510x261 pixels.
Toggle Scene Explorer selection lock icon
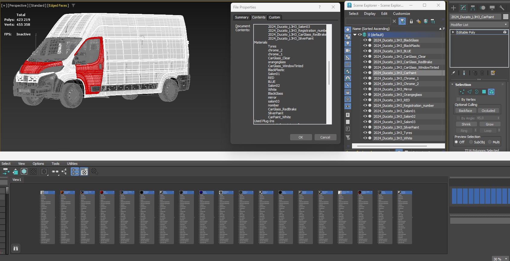pyautogui.click(x=411, y=21)
